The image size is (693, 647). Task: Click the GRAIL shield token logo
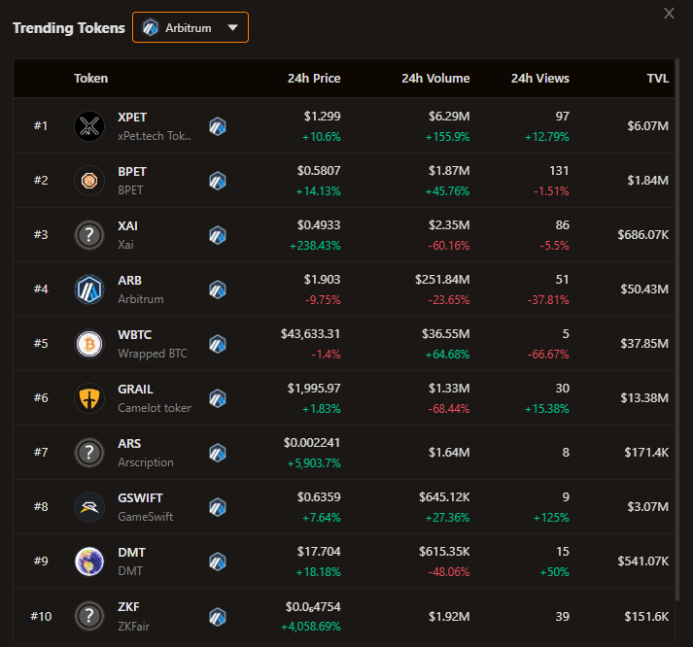[x=89, y=398]
